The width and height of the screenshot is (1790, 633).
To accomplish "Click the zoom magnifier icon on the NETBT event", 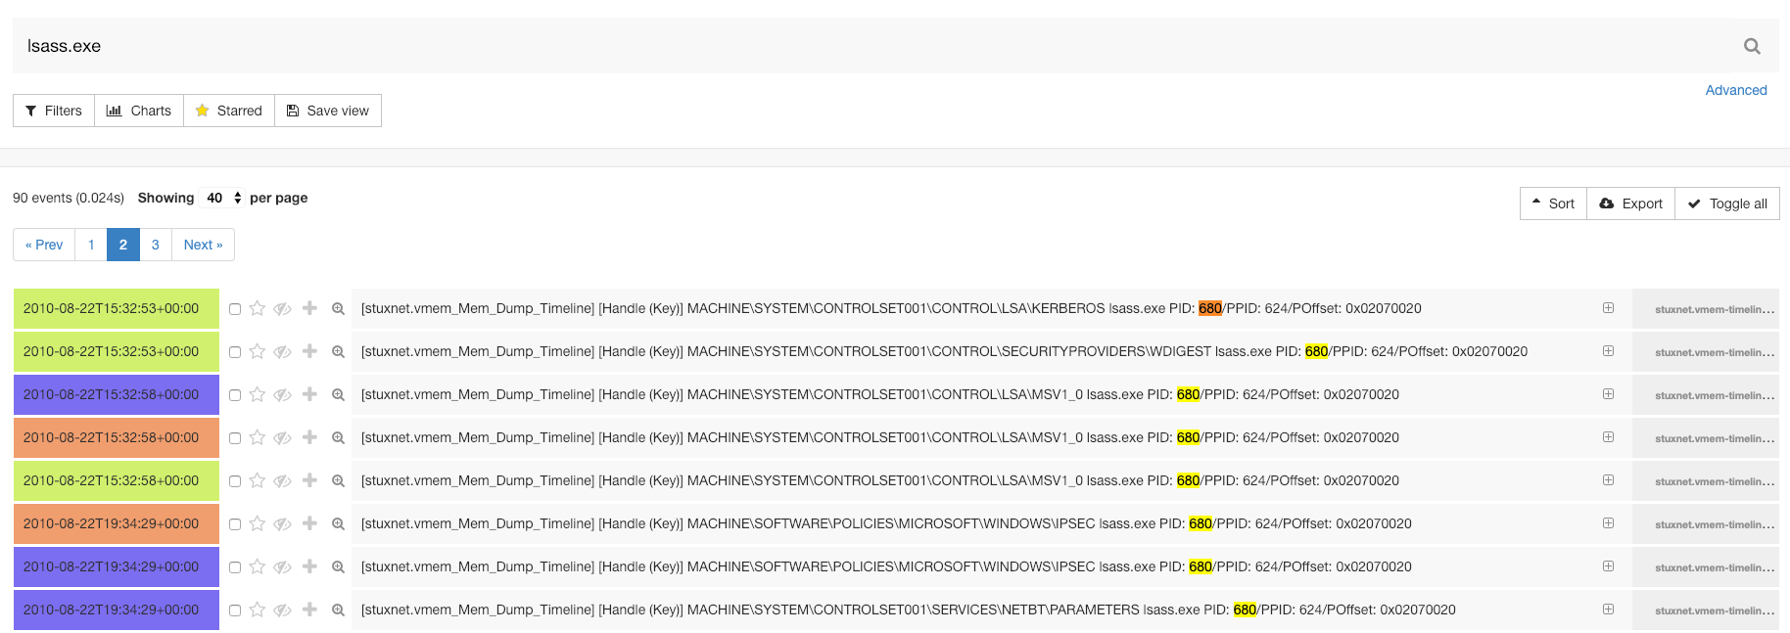I will [338, 610].
